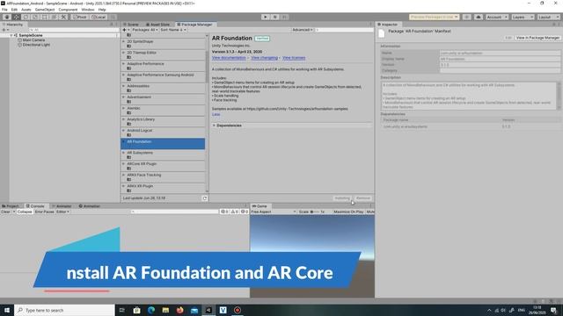563x316 pixels.
Task: Select the Scale tool in Unity toolbar
Action: 35,17
